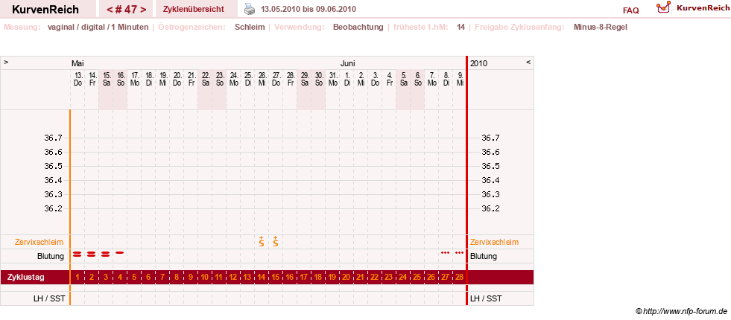
Task: Click the right Blutung row label
Action: (x=484, y=256)
